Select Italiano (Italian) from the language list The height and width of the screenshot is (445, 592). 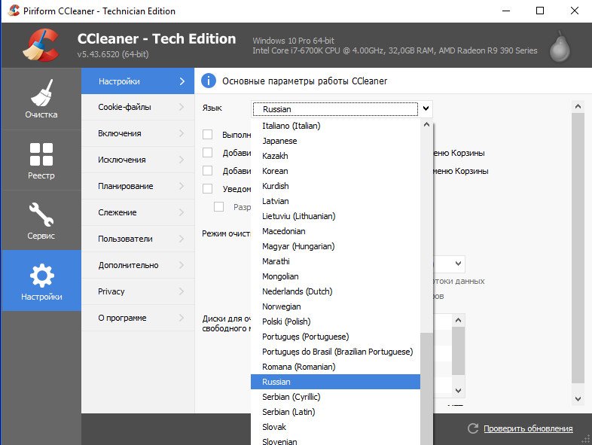(335, 126)
